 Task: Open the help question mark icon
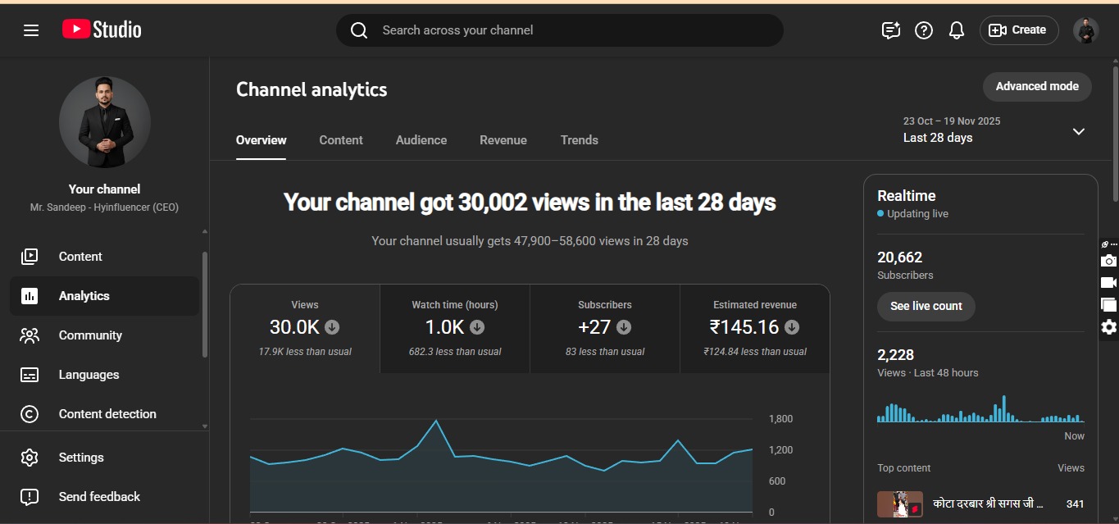point(924,30)
